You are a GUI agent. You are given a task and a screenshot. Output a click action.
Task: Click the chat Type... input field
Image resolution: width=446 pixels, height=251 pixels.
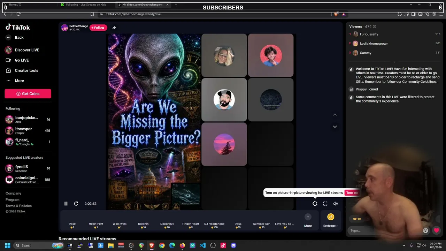385,230
